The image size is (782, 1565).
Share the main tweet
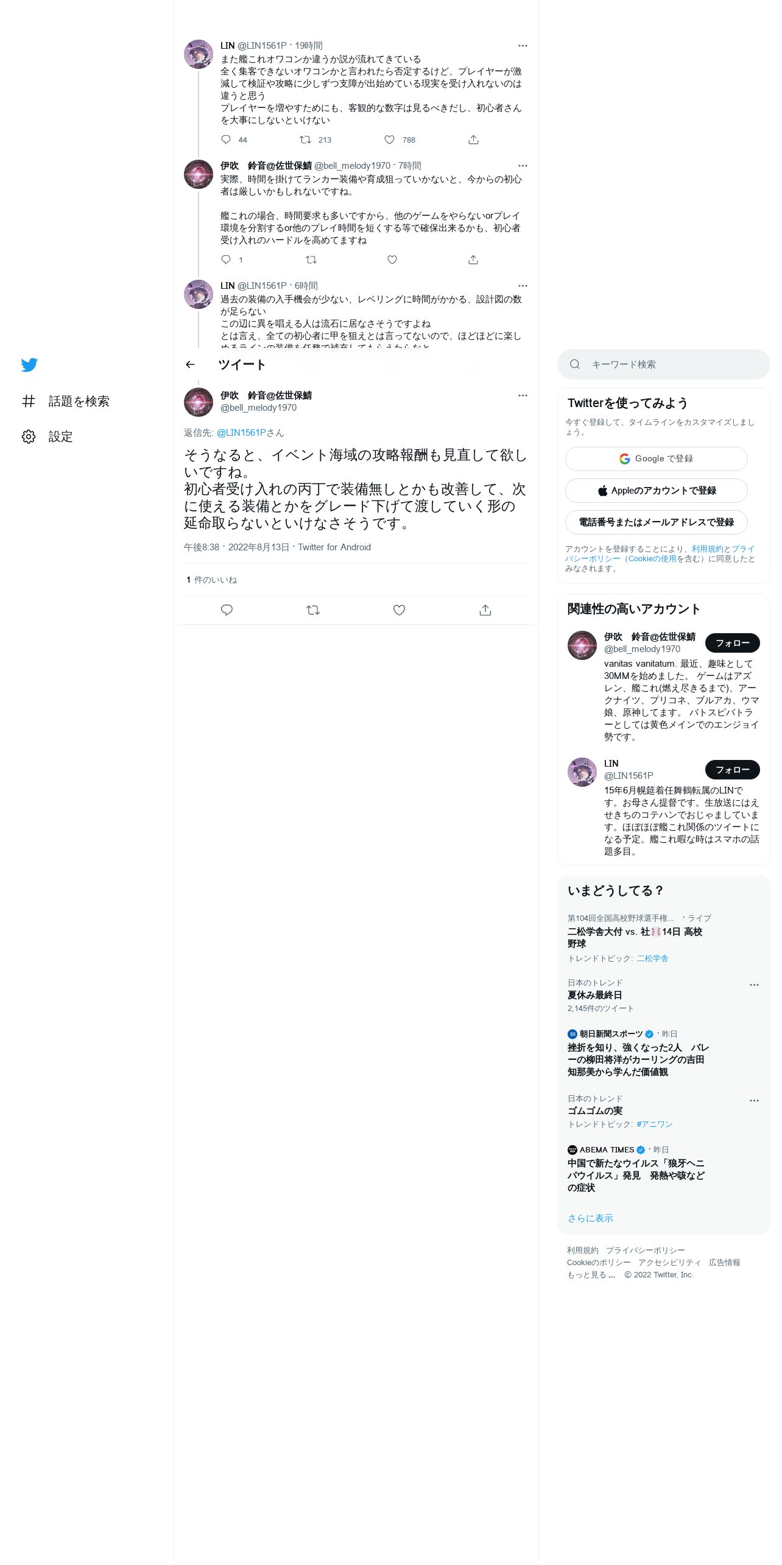click(485, 610)
